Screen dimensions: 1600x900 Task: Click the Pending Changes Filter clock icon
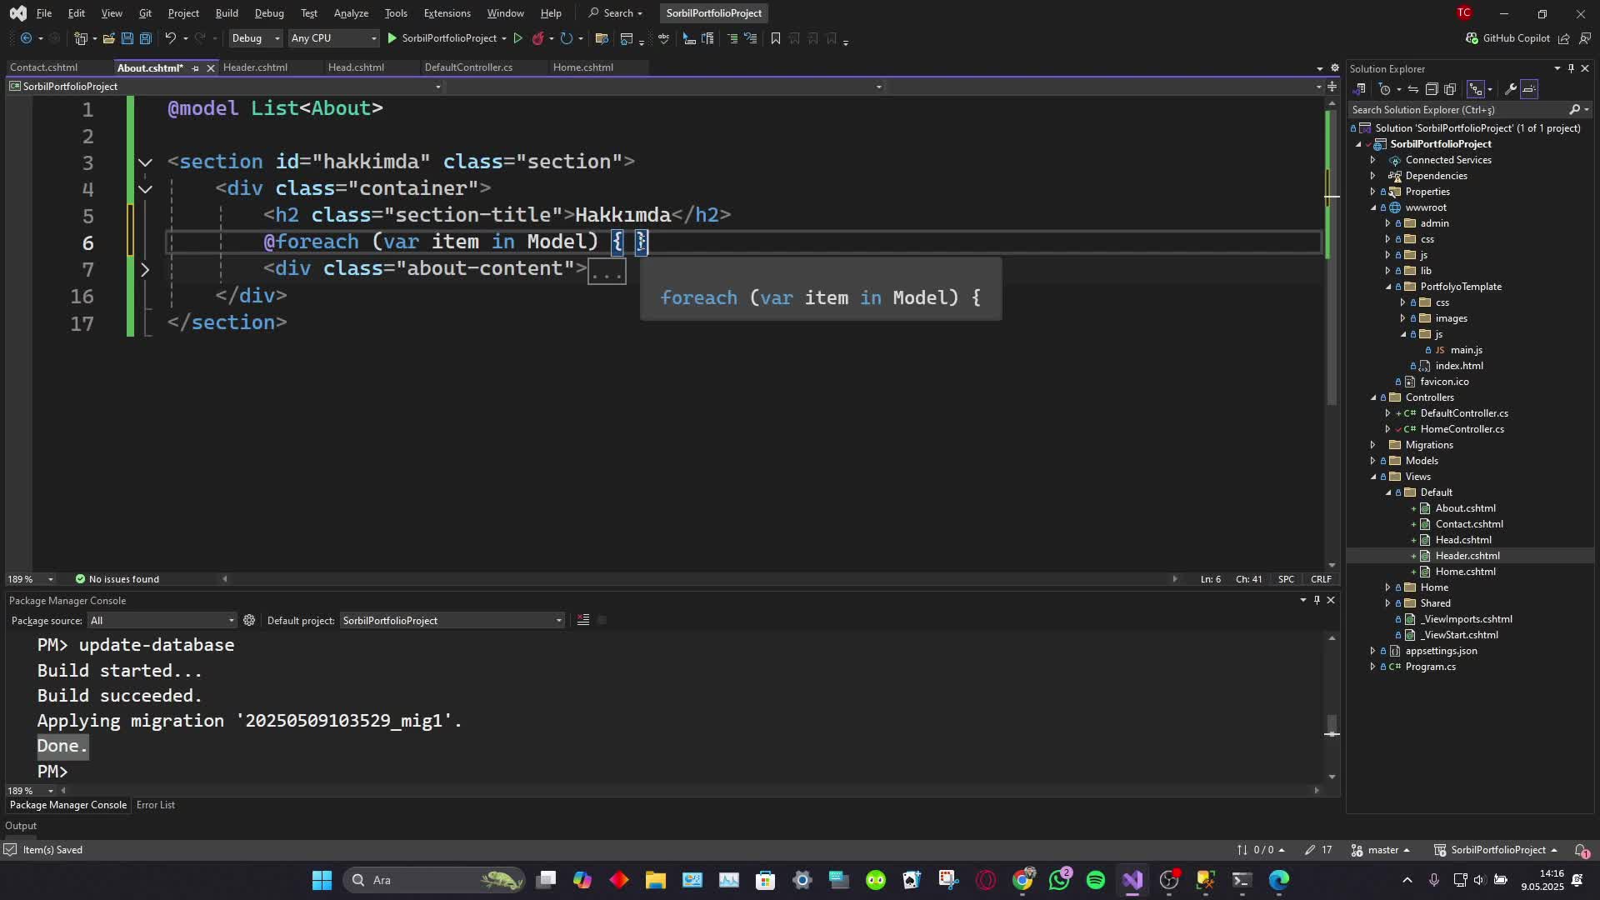(1385, 89)
